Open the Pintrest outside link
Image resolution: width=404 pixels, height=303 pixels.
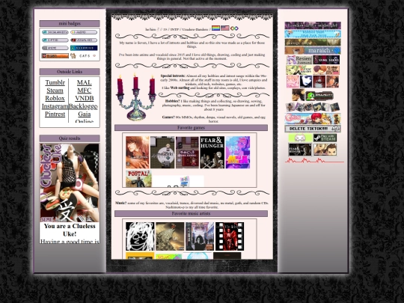[55, 114]
